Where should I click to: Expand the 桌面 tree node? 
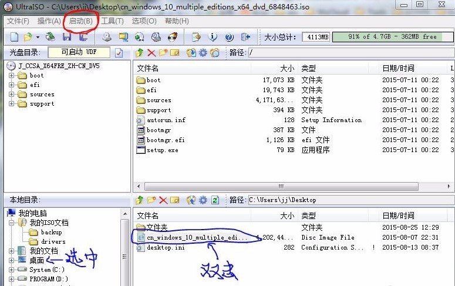pyautogui.click(x=11, y=260)
